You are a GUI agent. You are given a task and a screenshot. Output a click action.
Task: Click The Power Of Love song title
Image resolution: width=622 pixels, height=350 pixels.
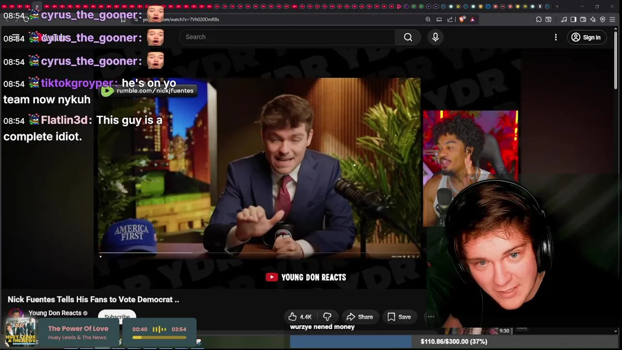[x=78, y=329]
